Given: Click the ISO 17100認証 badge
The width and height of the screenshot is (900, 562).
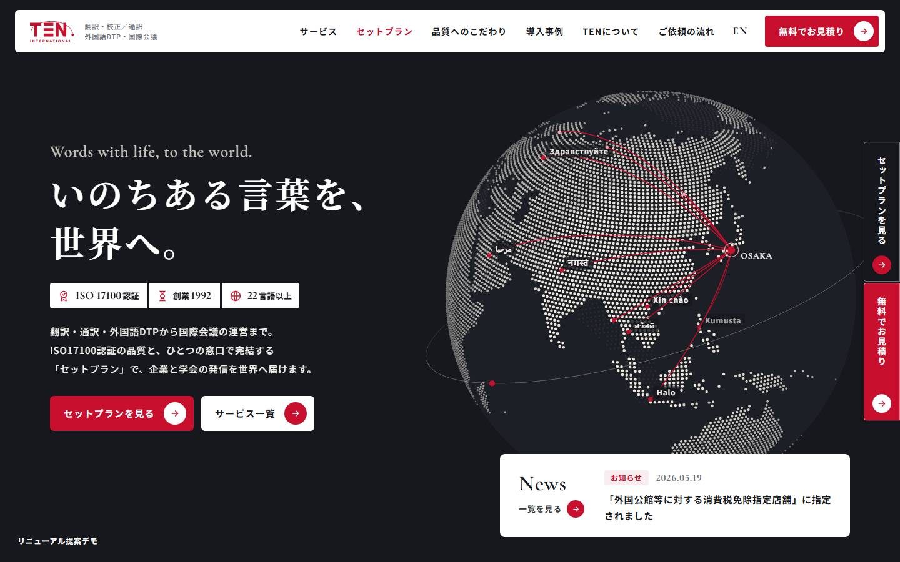Looking at the screenshot, I should tap(99, 296).
